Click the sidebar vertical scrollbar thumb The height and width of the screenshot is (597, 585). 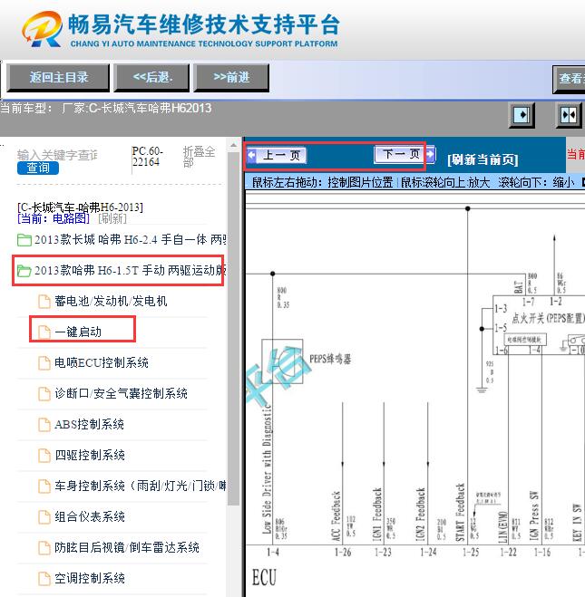click(233, 329)
